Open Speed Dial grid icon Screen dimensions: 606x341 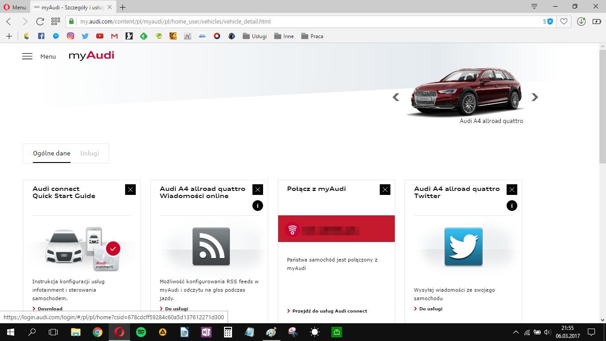click(x=55, y=21)
